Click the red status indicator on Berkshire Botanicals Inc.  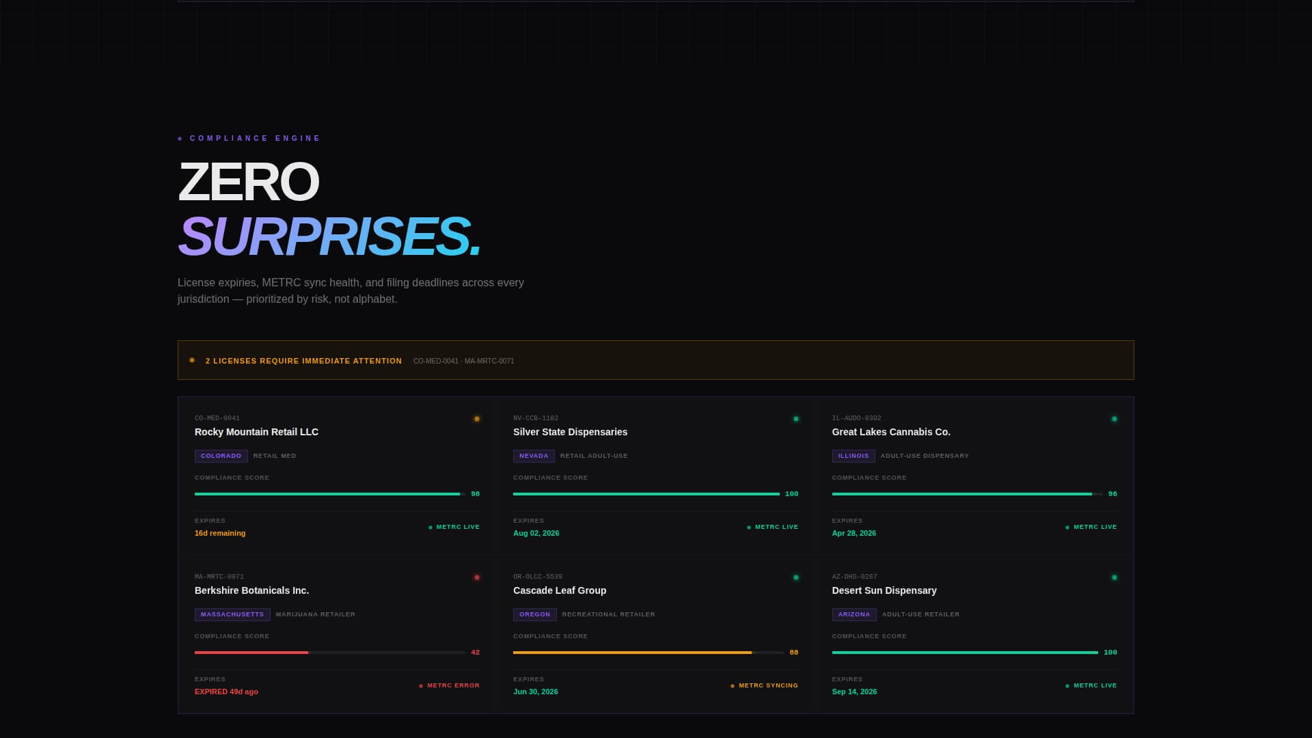tap(476, 577)
